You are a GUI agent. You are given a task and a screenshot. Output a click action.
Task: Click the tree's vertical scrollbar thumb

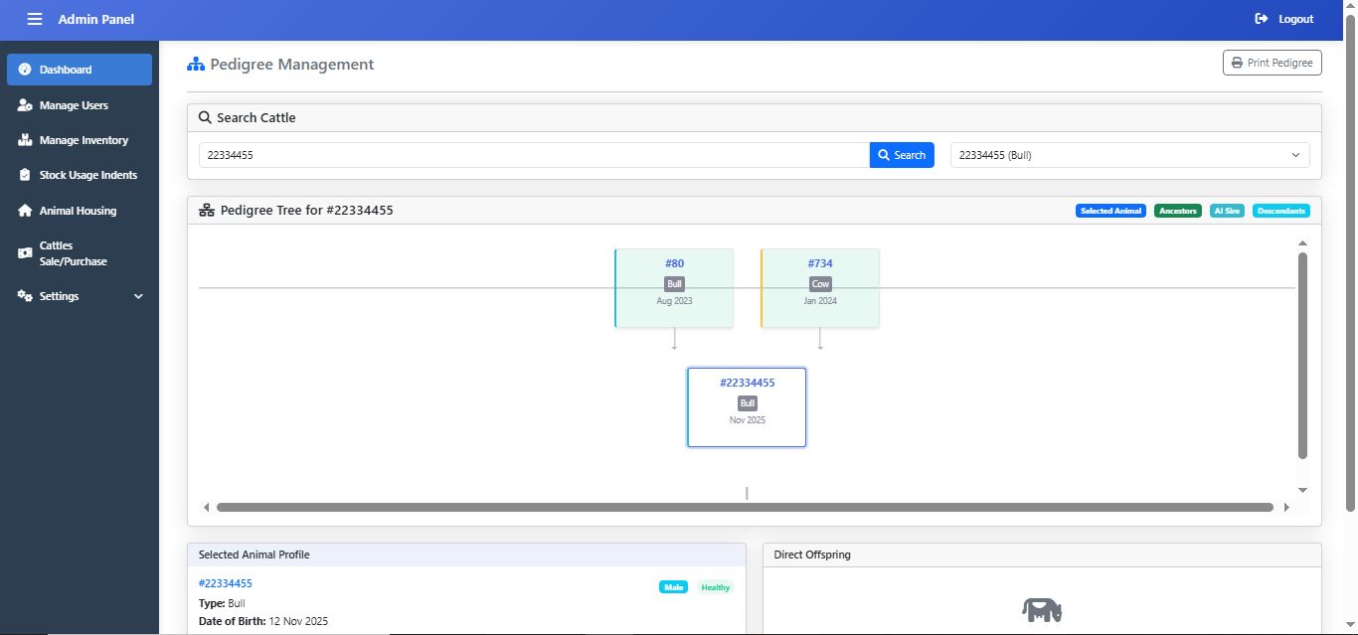1302,355
